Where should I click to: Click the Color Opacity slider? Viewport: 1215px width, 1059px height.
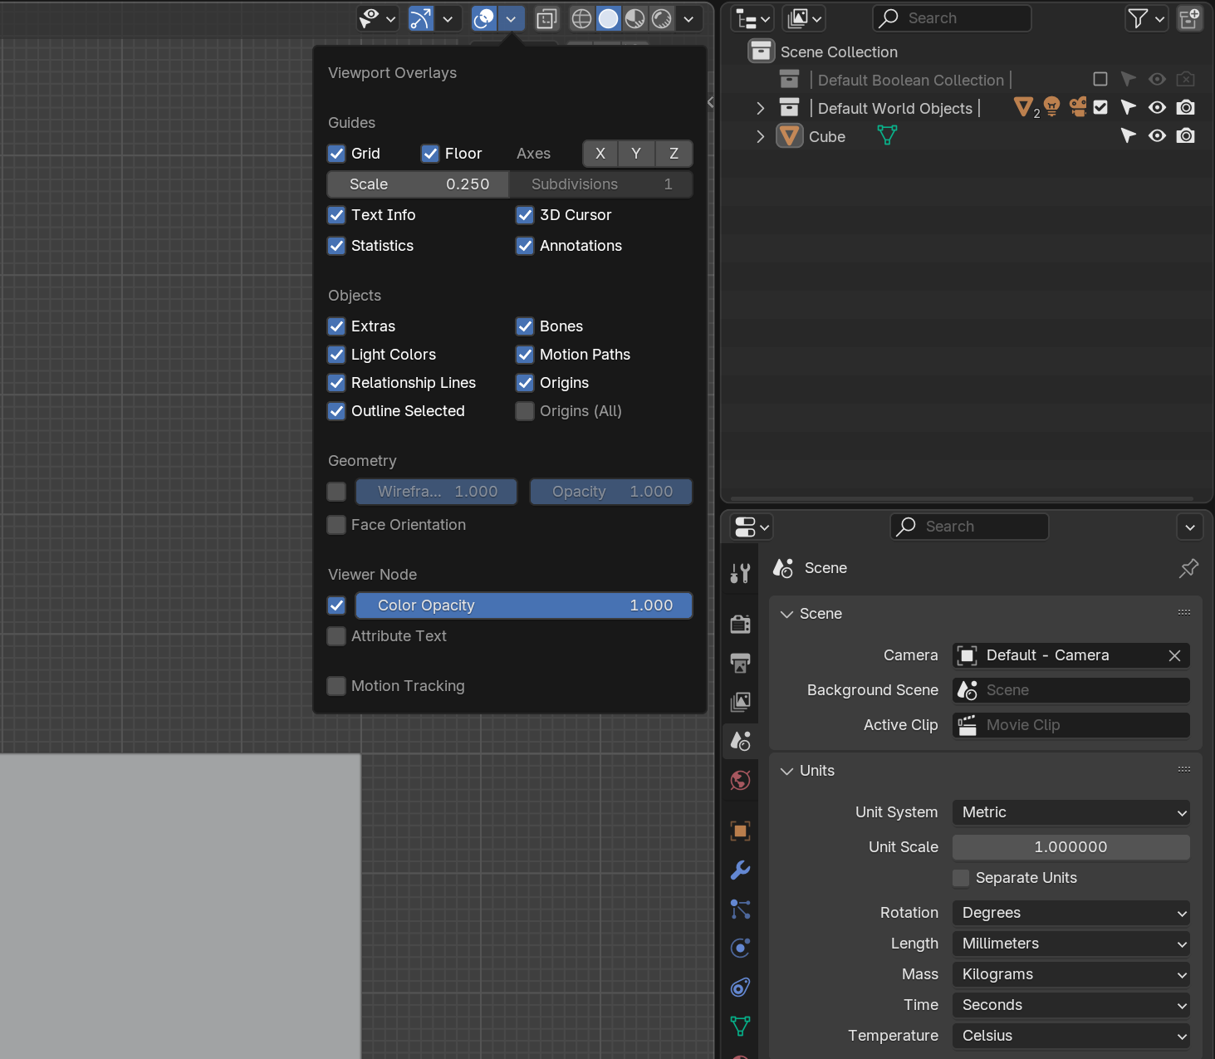click(524, 605)
